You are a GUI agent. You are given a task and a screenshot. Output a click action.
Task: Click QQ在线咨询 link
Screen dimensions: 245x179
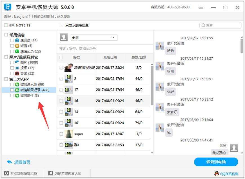[229, 174]
